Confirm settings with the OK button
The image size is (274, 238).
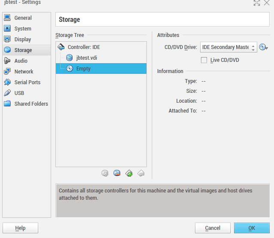252,228
